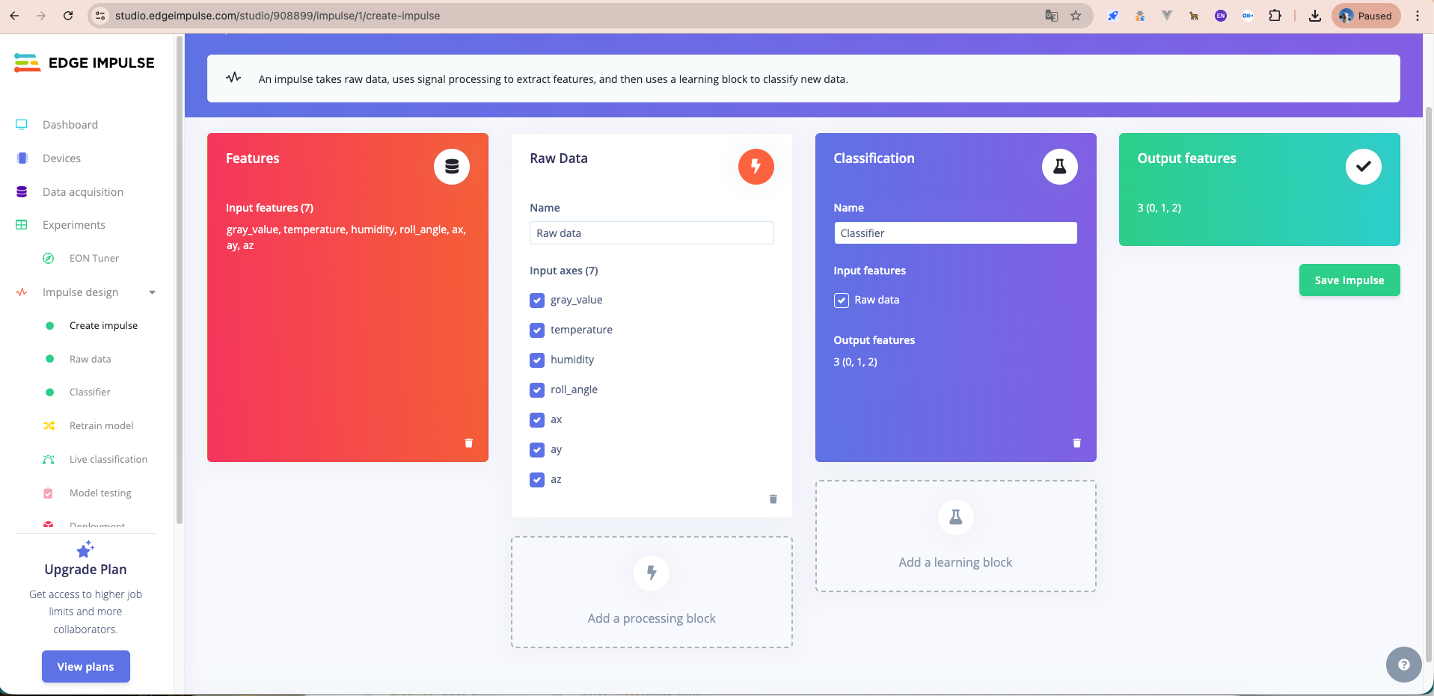Uncheck Raw data under Input features

(x=842, y=301)
